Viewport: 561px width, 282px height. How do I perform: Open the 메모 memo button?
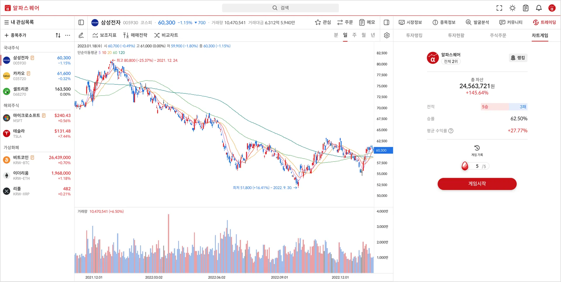tap(367, 23)
